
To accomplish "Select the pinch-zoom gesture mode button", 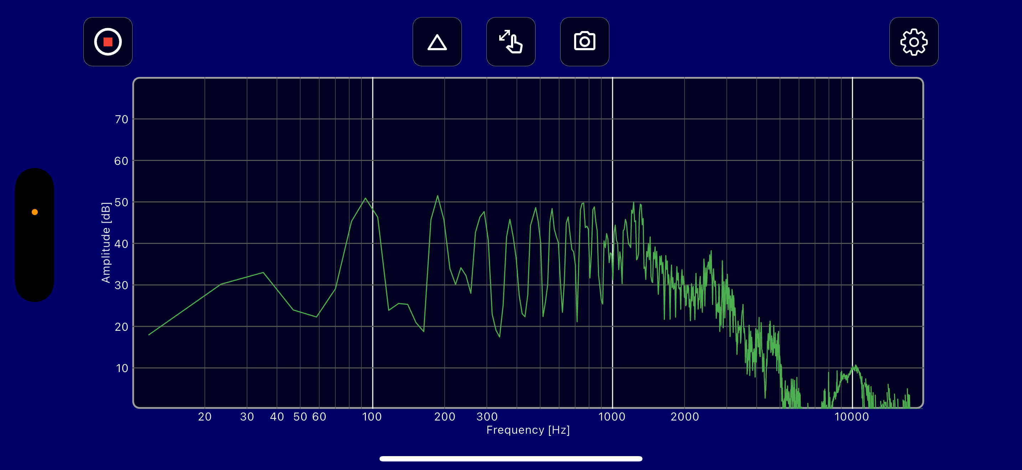I will point(511,42).
